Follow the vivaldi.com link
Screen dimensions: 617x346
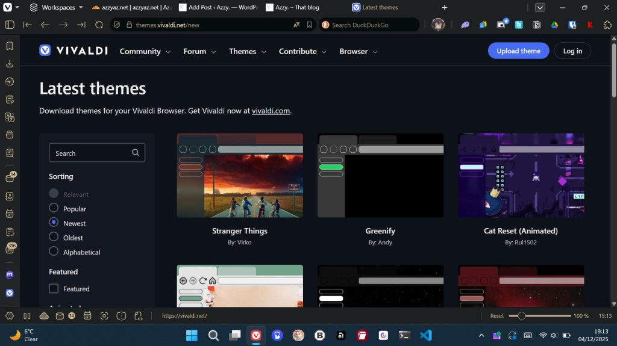[x=271, y=111]
